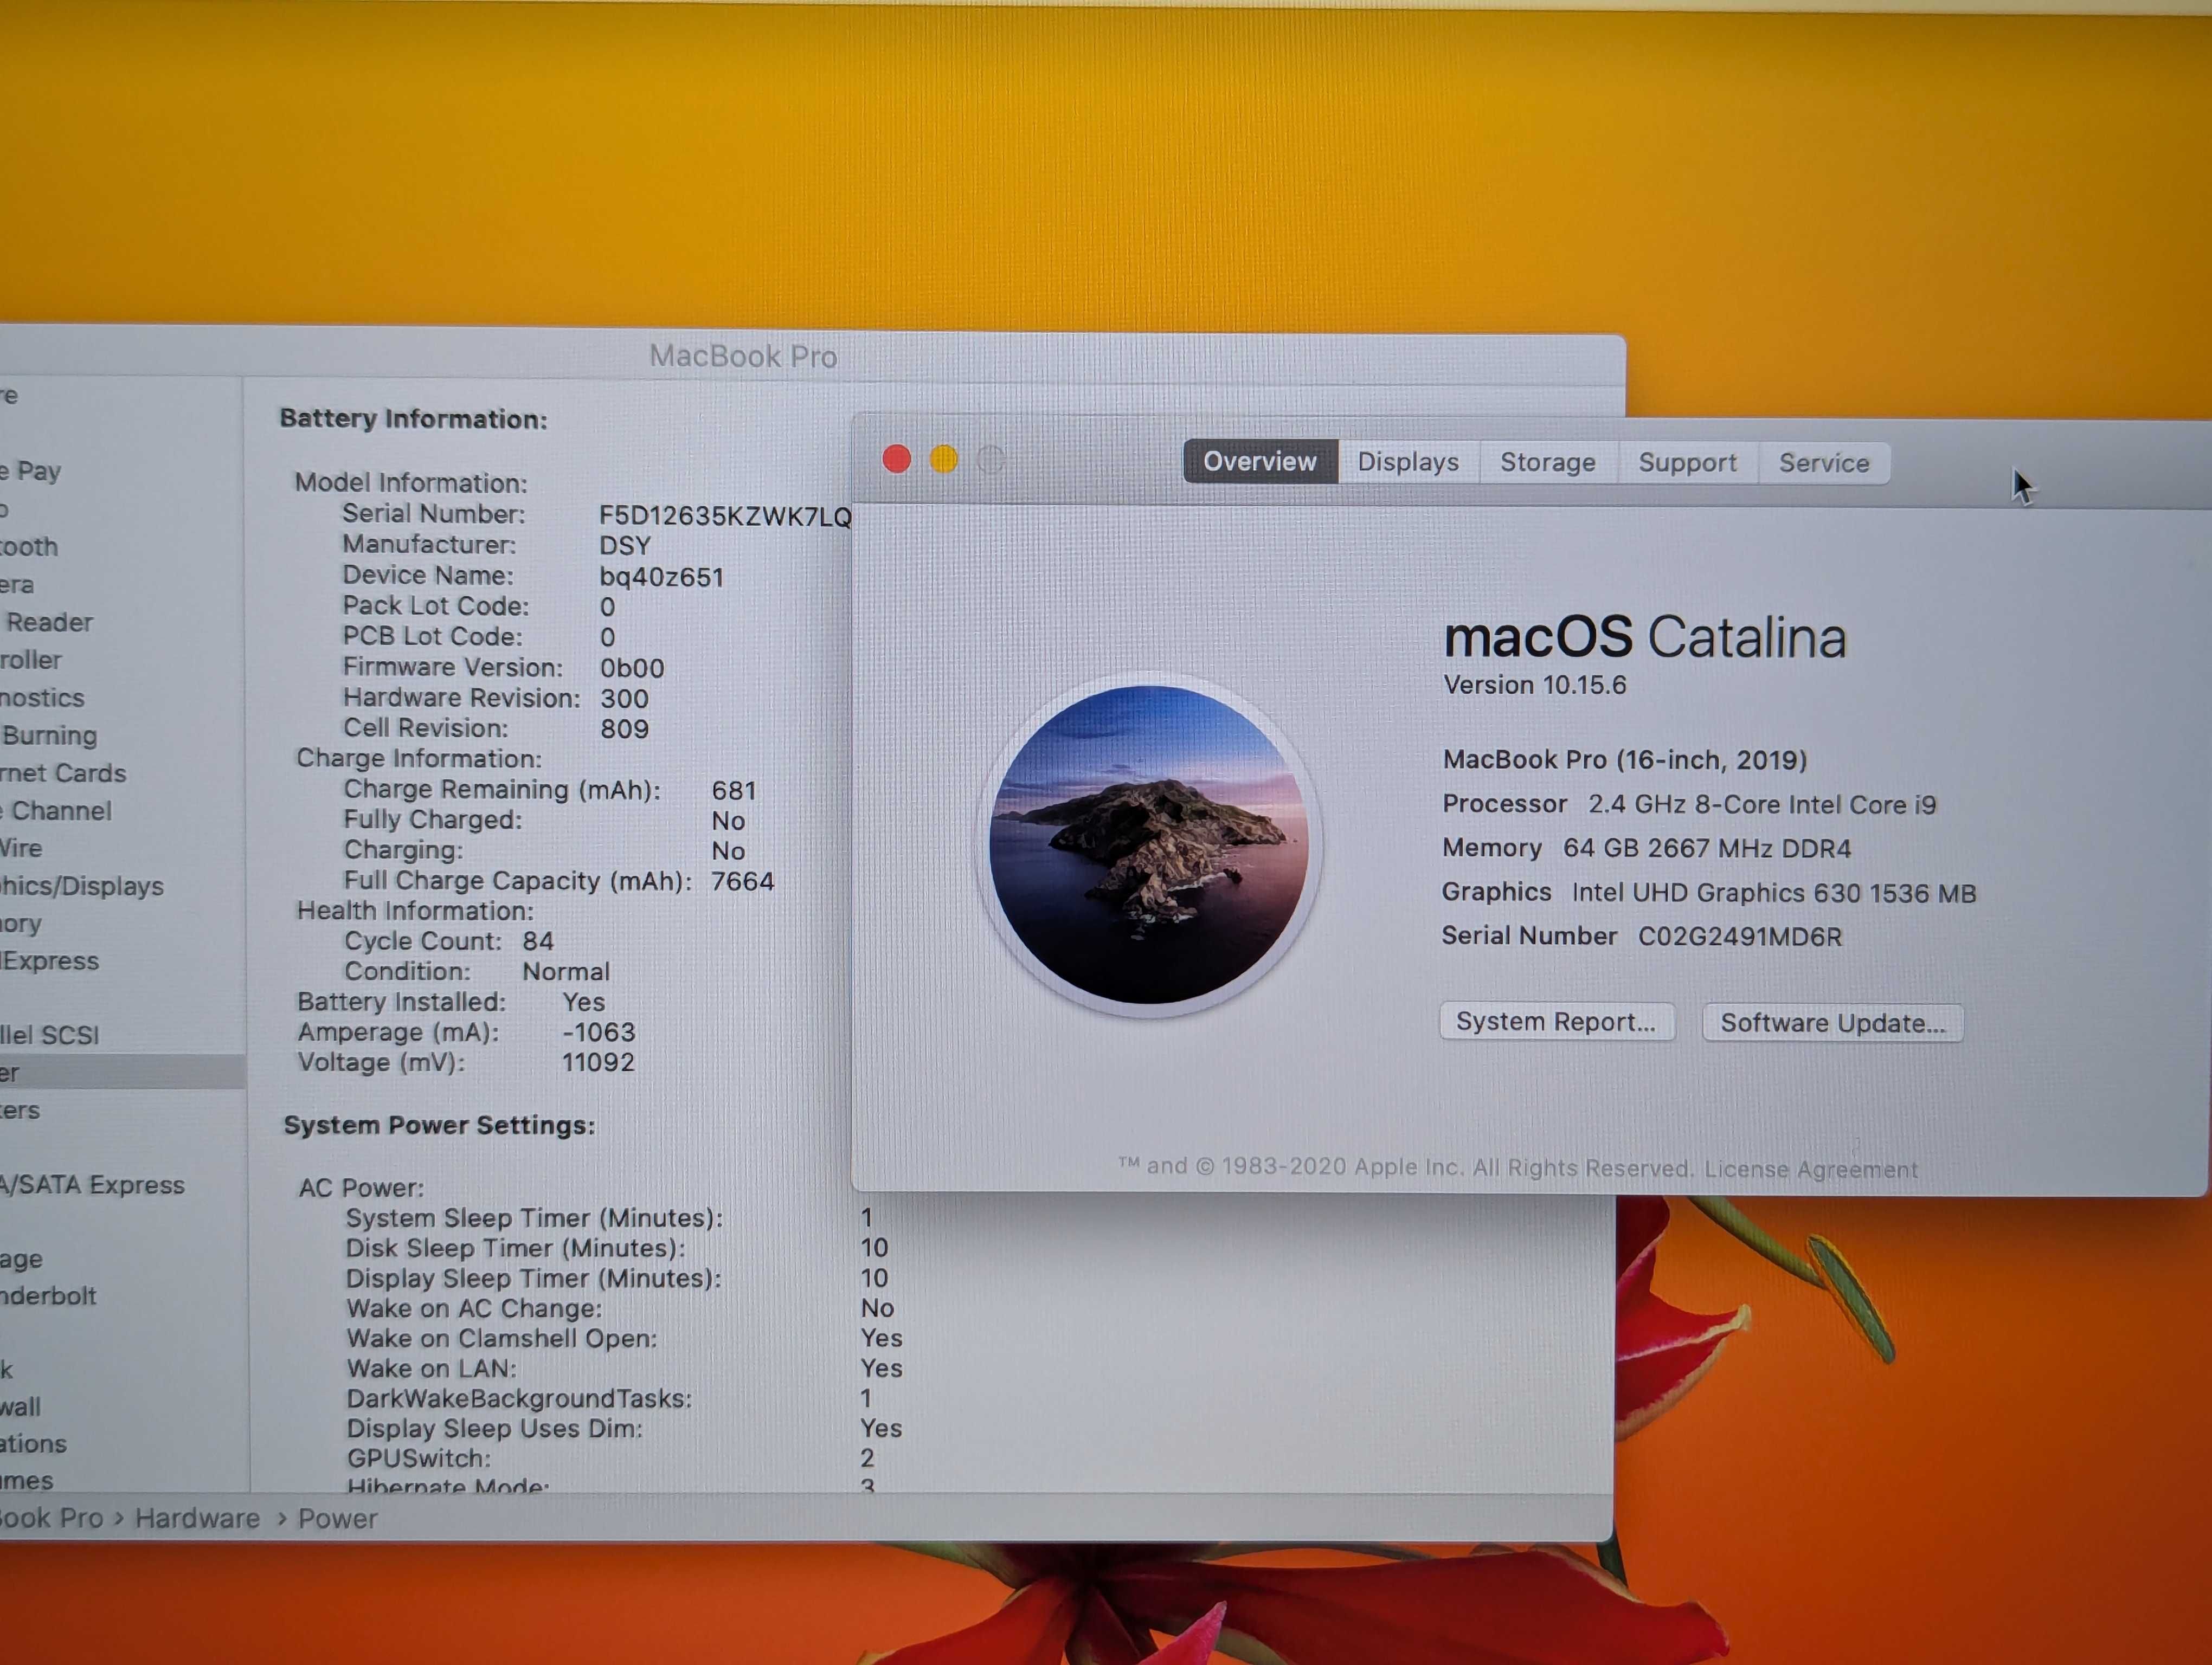Click the Manufacturer value DSY

click(625, 546)
